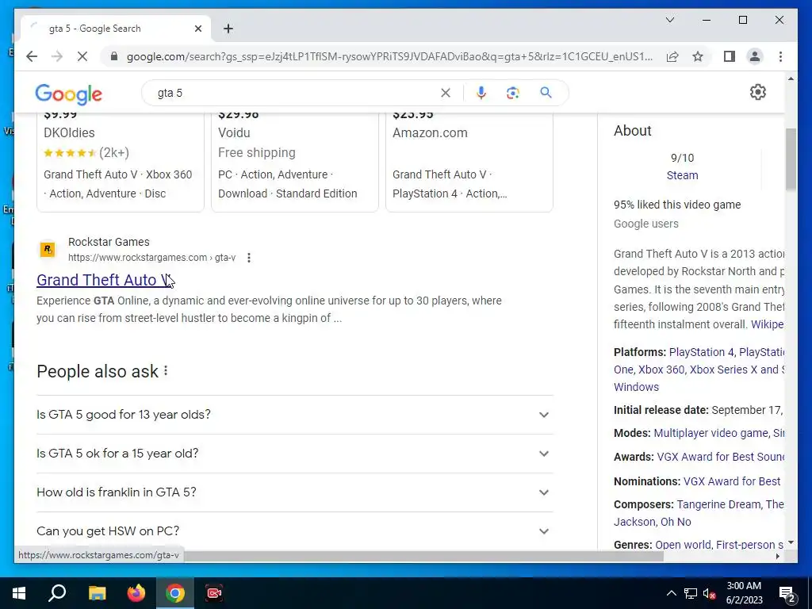
Task: Click the Google logo
Action: click(x=68, y=94)
